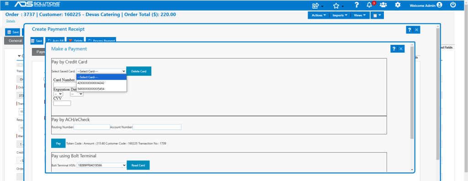Focus the Account Number field
This screenshot has height=181, width=468.
tap(157, 127)
